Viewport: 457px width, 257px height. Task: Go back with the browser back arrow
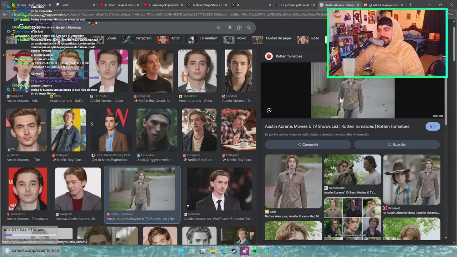tap(5, 14)
